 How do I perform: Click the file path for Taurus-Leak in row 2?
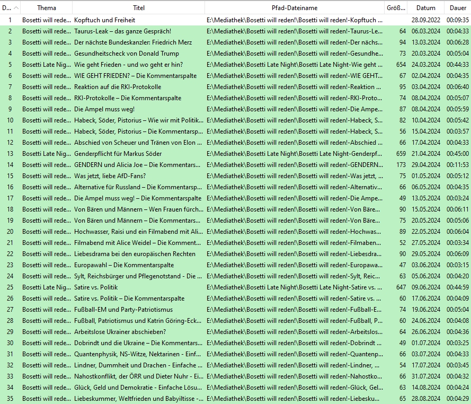pyautogui.click(x=294, y=31)
